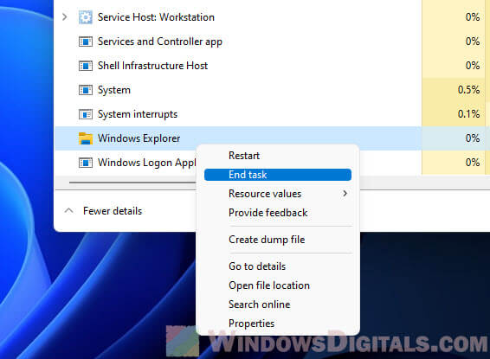Click the 0% CPU value for Service Host: Workstation

point(472,17)
